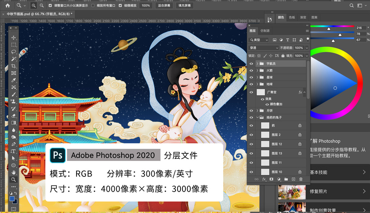The width and height of the screenshot is (370, 213).
Task: Select the Crop tool
Action: [x=14, y=66]
